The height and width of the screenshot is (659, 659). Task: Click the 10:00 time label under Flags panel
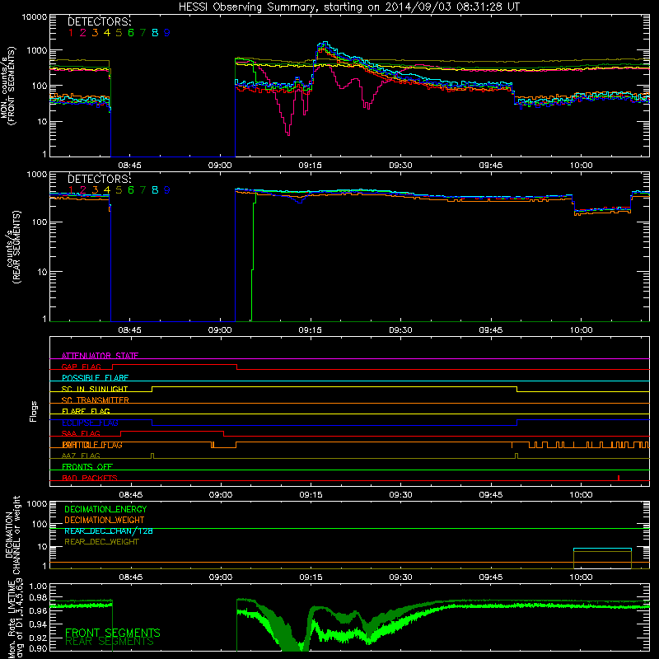click(x=582, y=495)
